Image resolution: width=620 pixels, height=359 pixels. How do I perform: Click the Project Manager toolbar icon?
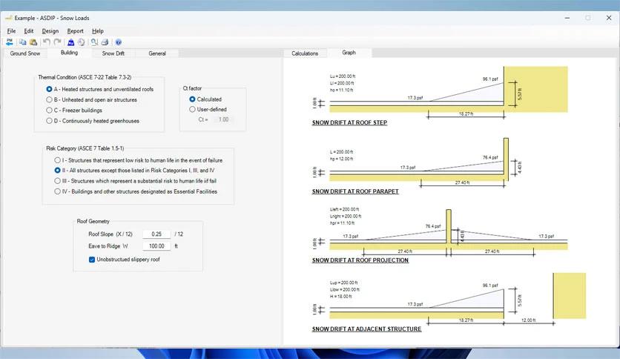[10, 42]
